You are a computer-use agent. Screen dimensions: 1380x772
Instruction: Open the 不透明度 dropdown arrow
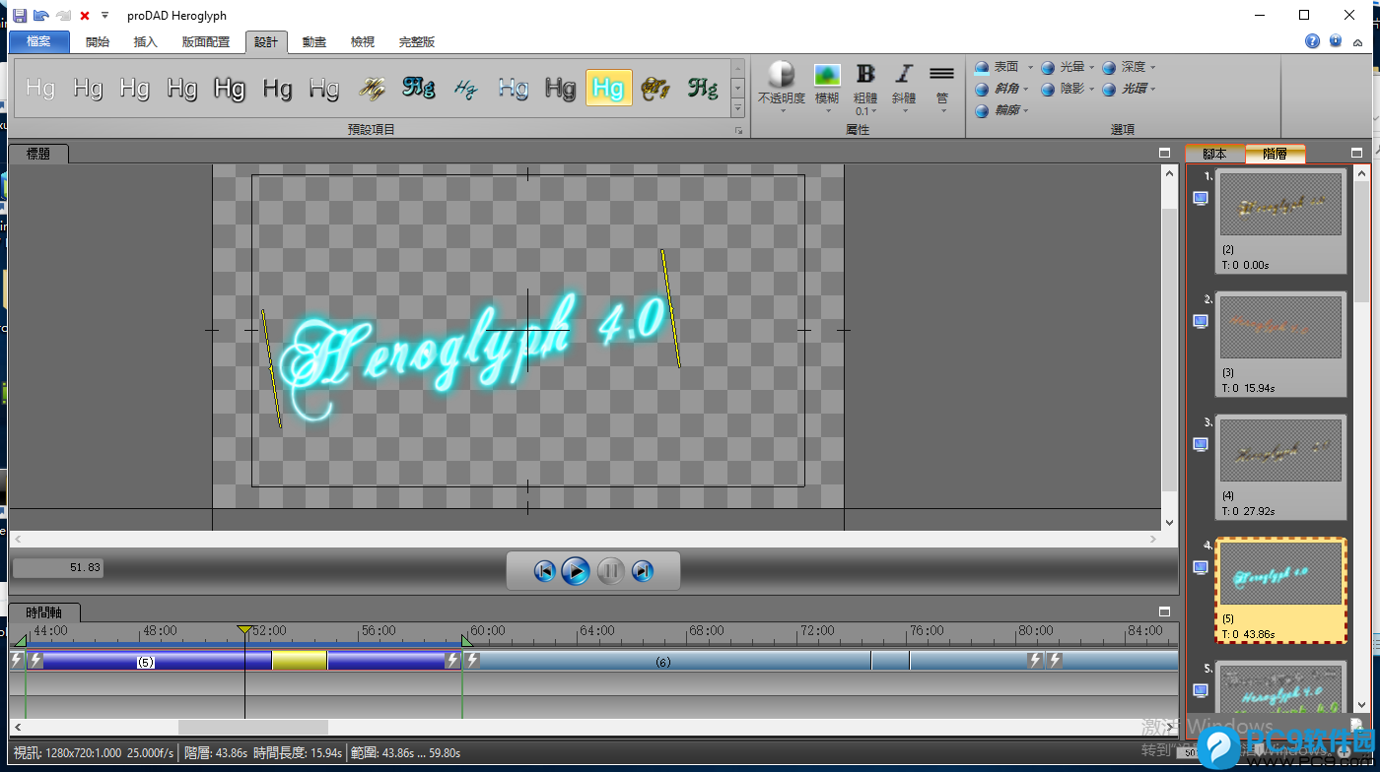(x=782, y=111)
